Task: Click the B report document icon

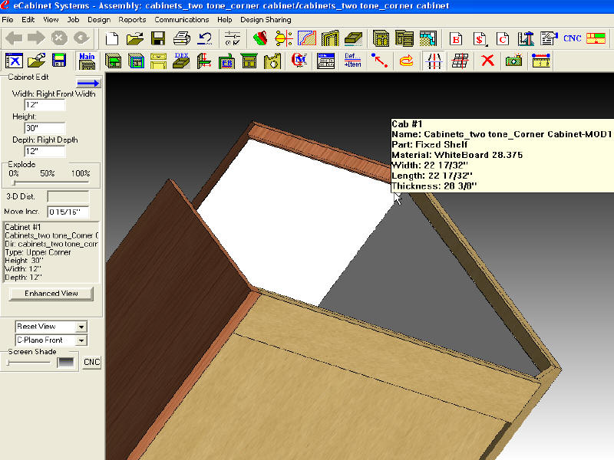Action: click(x=456, y=38)
